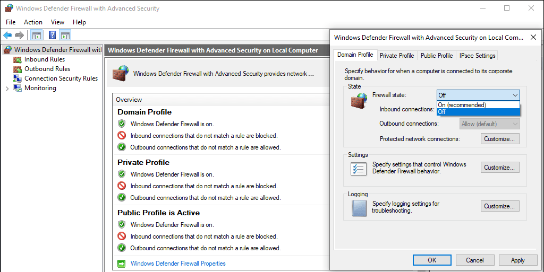Select Outbound Rules in the tree
544x272 pixels.
pos(47,69)
